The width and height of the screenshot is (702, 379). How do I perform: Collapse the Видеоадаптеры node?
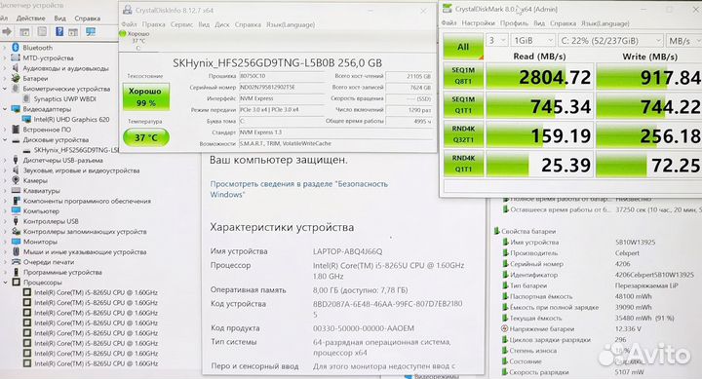[x=5, y=109]
